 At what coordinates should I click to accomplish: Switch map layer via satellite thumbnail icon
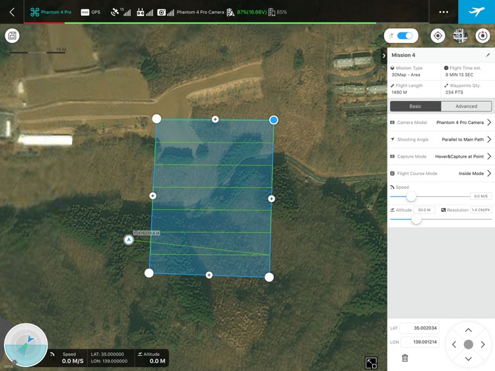pos(460,36)
